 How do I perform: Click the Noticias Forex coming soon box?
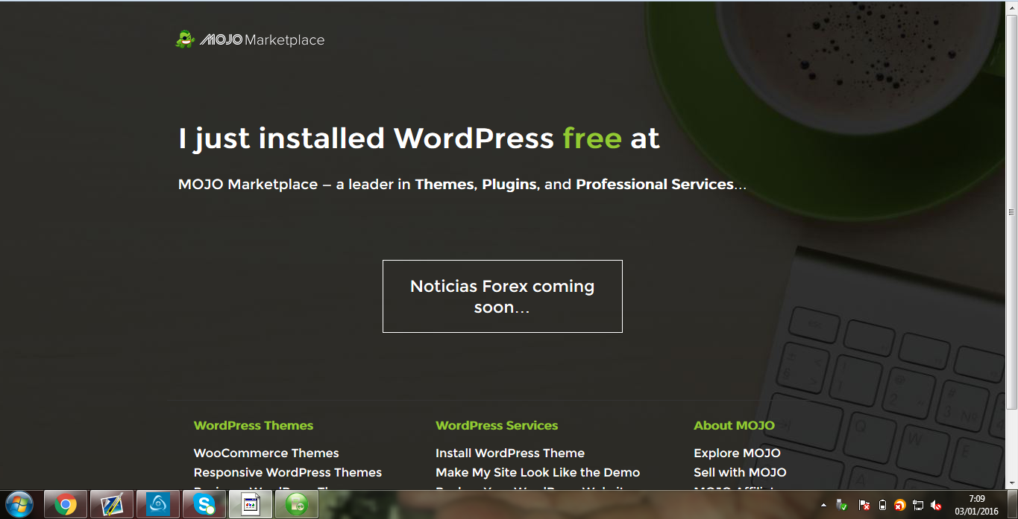(x=502, y=296)
